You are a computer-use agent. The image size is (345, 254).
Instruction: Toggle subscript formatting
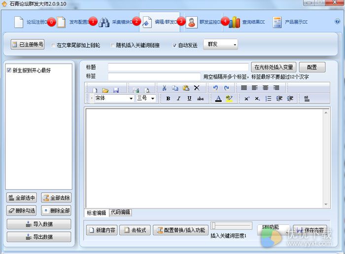coord(257,99)
